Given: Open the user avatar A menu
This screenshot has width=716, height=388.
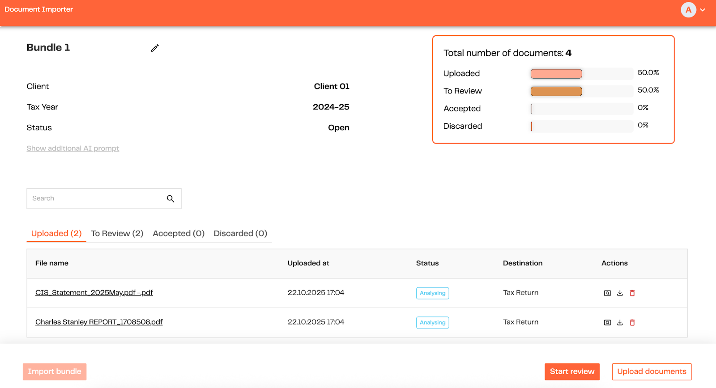Looking at the screenshot, I should coord(688,10).
